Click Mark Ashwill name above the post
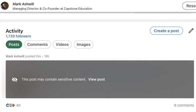 click(15, 56)
